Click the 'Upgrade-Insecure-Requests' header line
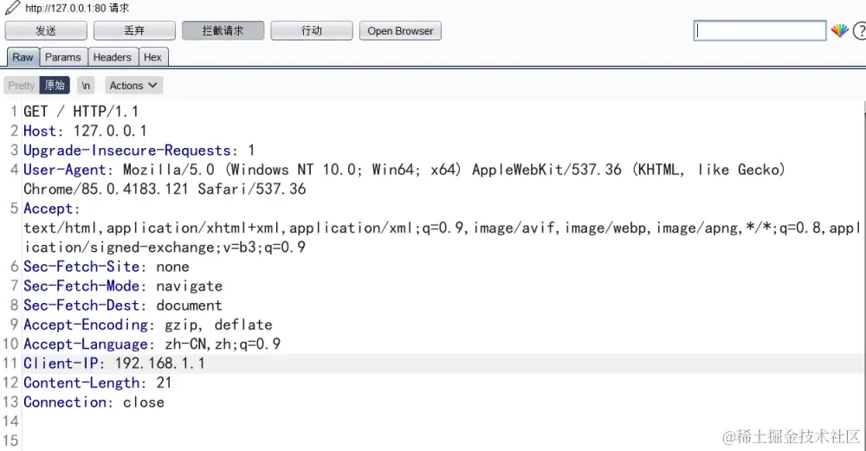866x451 pixels. click(139, 150)
